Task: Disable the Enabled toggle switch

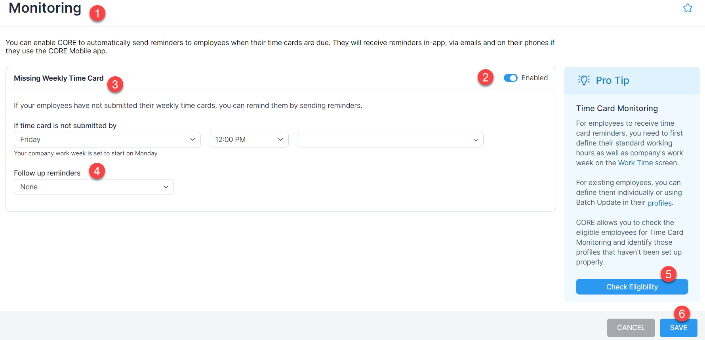Action: pos(511,78)
